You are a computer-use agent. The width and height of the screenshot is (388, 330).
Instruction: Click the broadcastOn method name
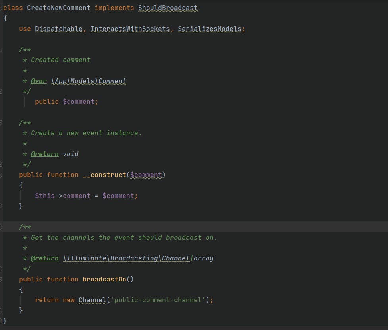coord(104,279)
